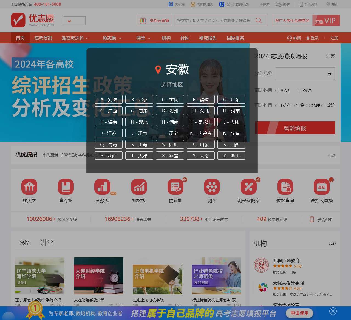Open the 帮助 question mark link
The width and height of the screenshot is (351, 320).
coord(332,4)
